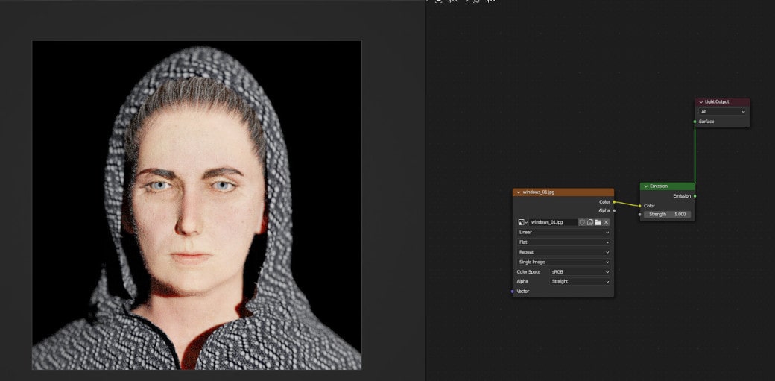Select the Light Output node header title
This screenshot has height=381, width=775.
(718, 102)
